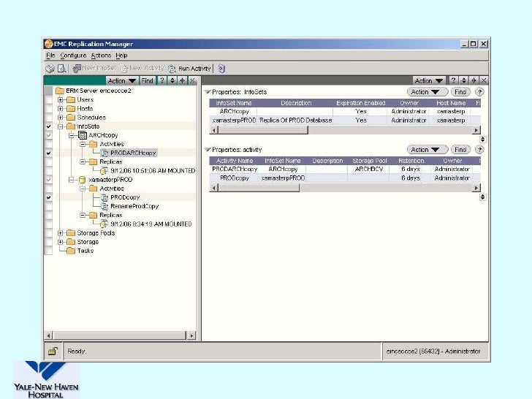
Task: Toggle the checkbox beside ARCHcopy row
Action: tap(49, 135)
